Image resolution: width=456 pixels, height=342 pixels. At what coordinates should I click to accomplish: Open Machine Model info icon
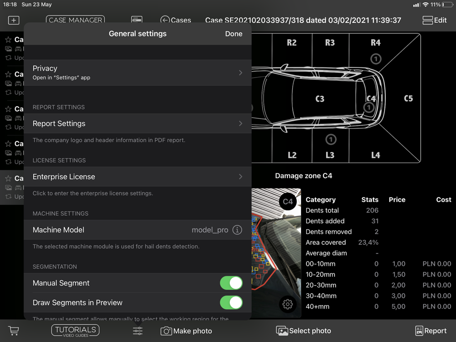(237, 230)
